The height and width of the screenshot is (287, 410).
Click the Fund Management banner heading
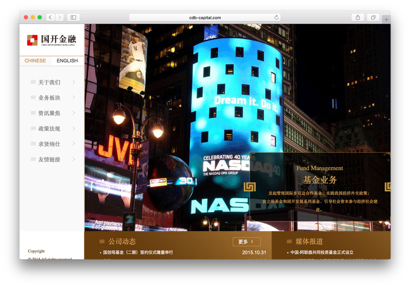click(x=320, y=168)
